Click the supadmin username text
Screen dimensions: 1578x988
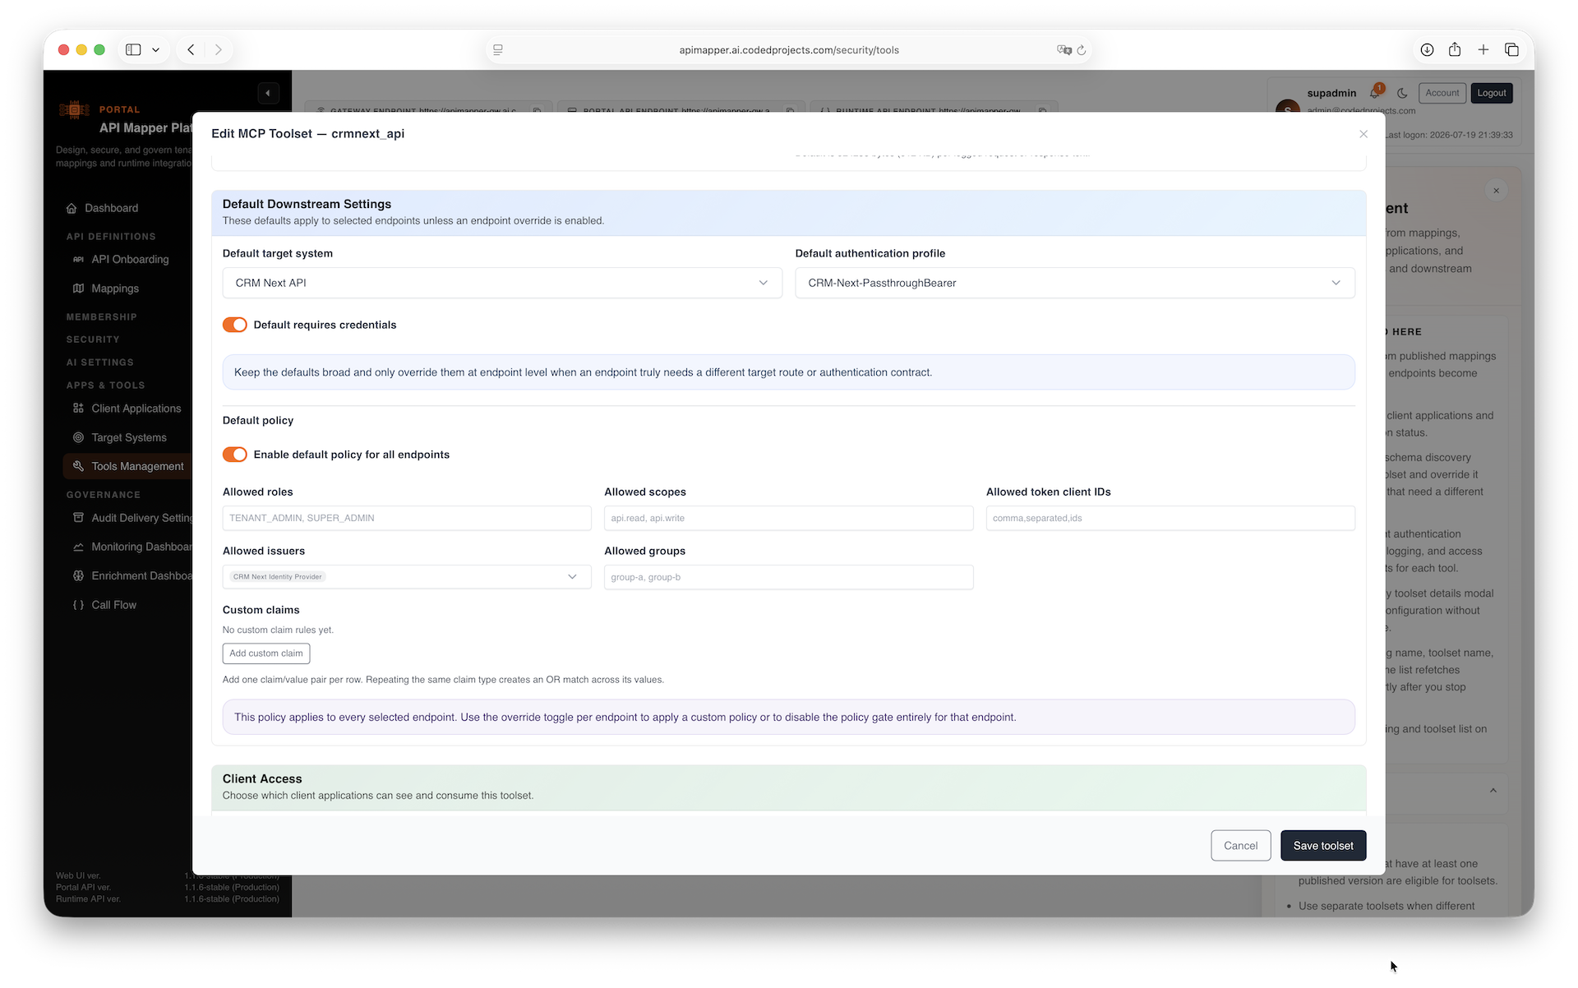coord(1331,93)
